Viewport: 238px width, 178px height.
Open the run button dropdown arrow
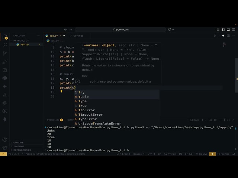219,36
